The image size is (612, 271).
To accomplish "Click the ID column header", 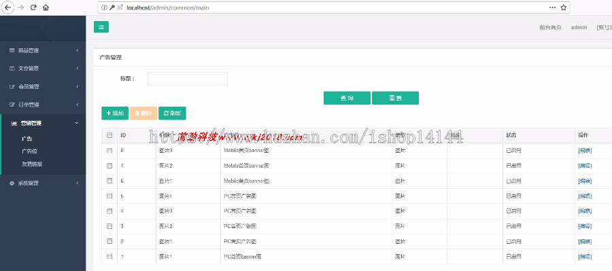I will 123,135.
